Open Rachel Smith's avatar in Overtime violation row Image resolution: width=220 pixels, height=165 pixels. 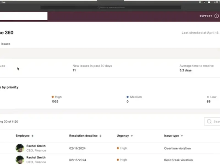pyautogui.click(x=20, y=148)
